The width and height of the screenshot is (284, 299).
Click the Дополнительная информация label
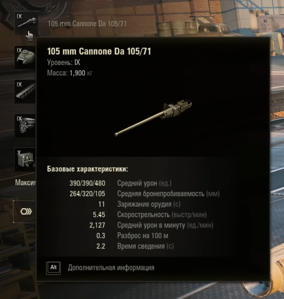tap(111, 268)
